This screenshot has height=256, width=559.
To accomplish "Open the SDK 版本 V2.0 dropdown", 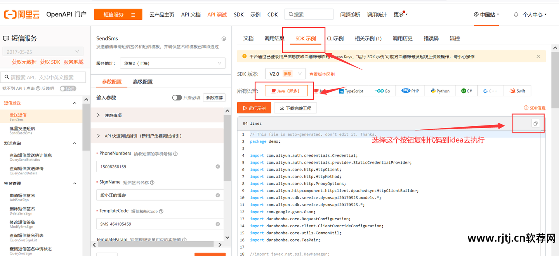I will pos(285,74).
